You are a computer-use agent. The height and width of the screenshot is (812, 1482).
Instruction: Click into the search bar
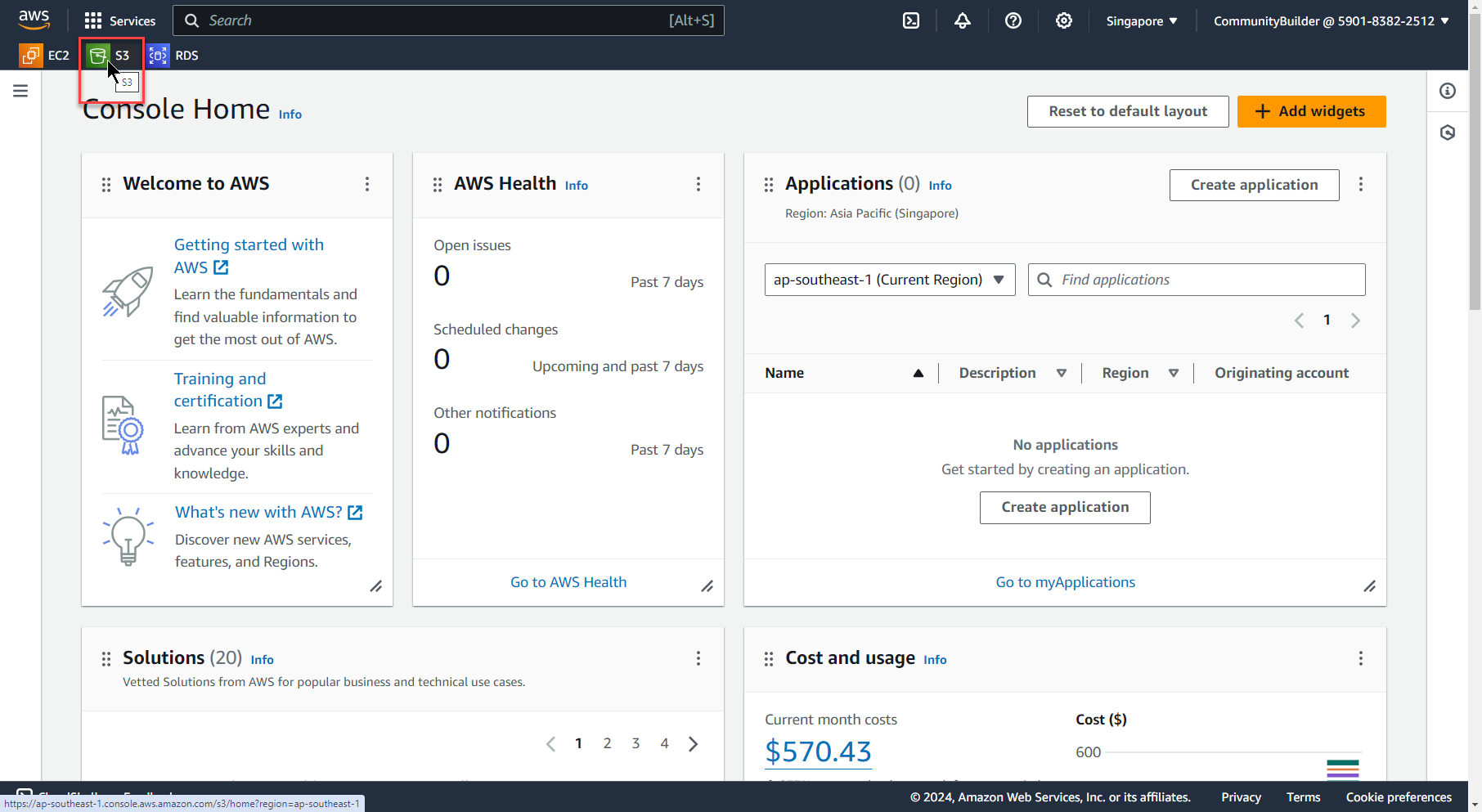pos(448,20)
